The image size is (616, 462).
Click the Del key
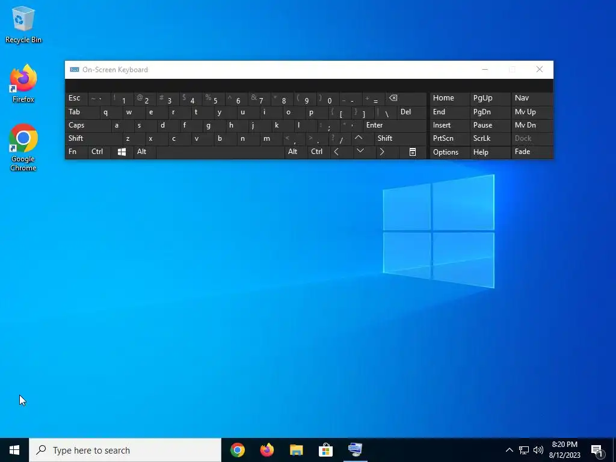411,112
